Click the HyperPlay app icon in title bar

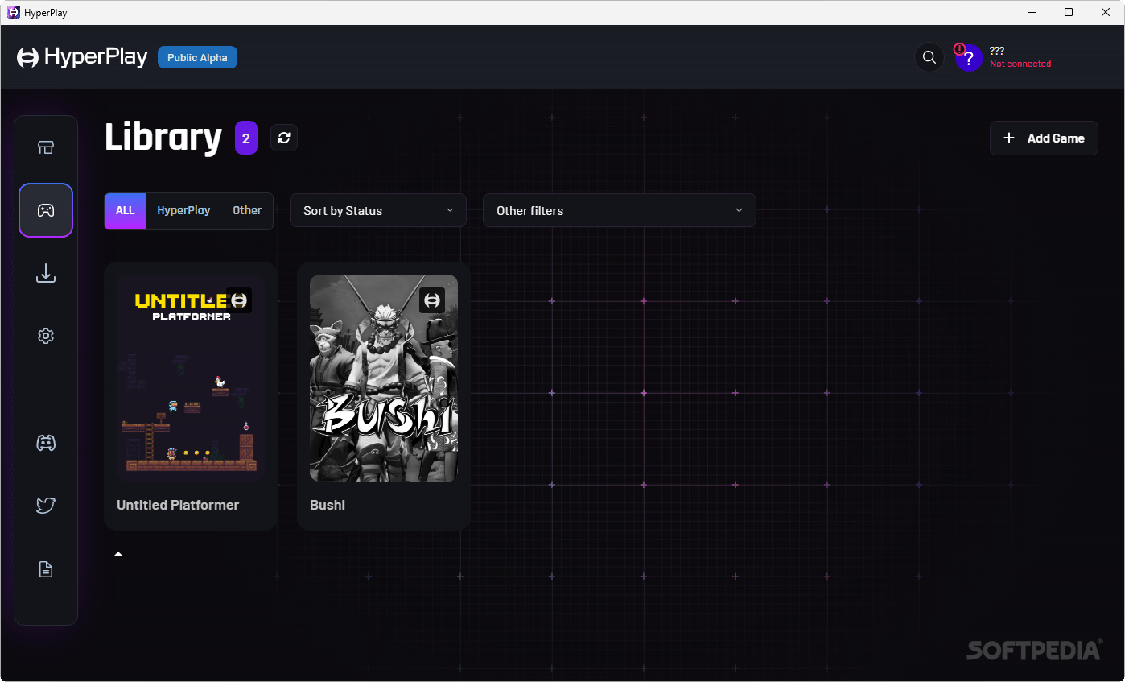[14, 12]
